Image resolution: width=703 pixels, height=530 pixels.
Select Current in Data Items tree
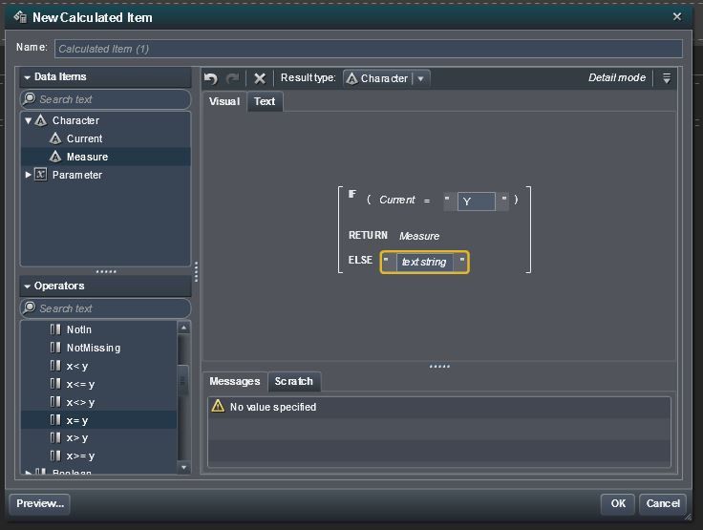106,138
